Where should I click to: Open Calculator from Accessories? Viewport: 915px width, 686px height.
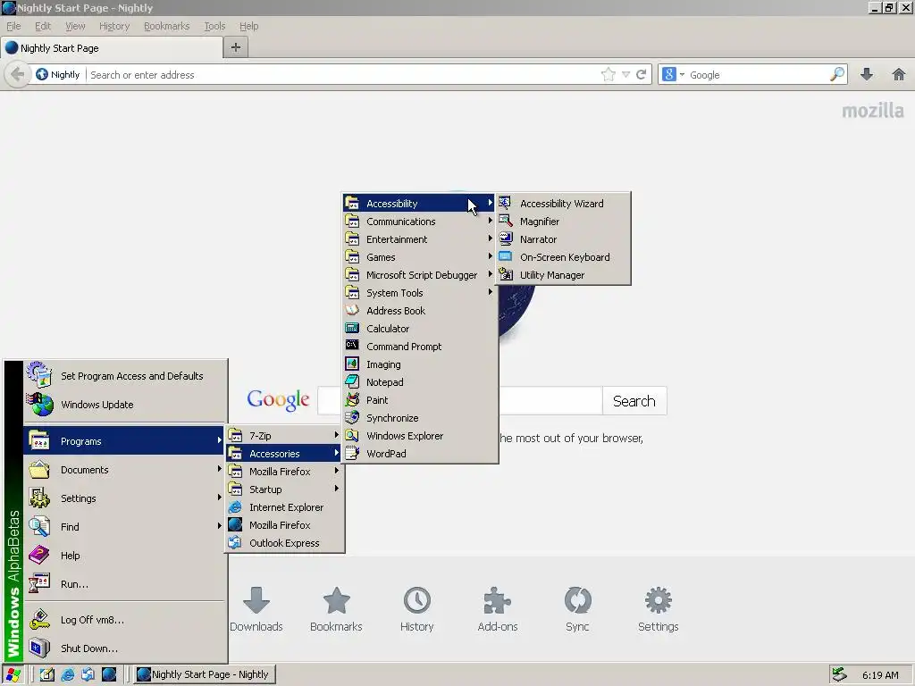click(420, 329)
